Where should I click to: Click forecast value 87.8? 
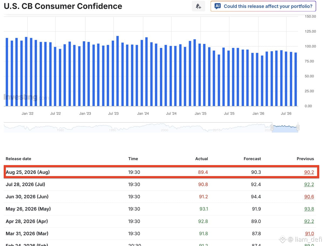coord(256,234)
